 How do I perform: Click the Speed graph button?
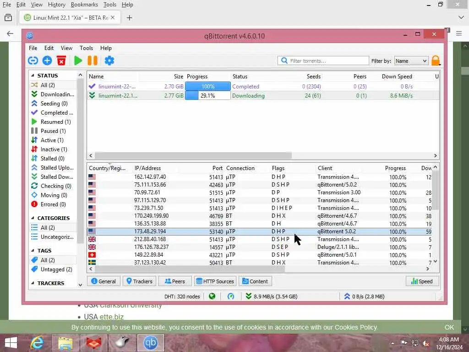point(422,281)
